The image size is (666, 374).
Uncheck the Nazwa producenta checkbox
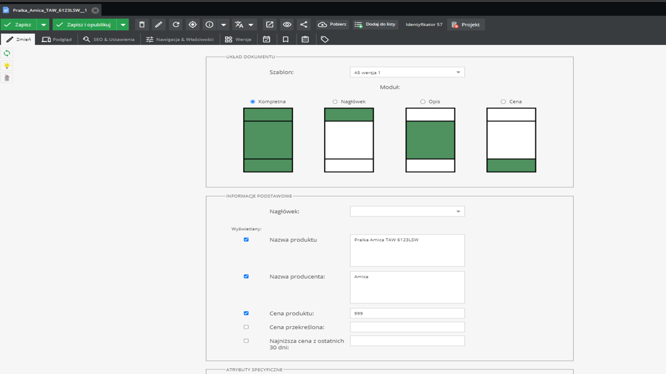pyautogui.click(x=246, y=276)
